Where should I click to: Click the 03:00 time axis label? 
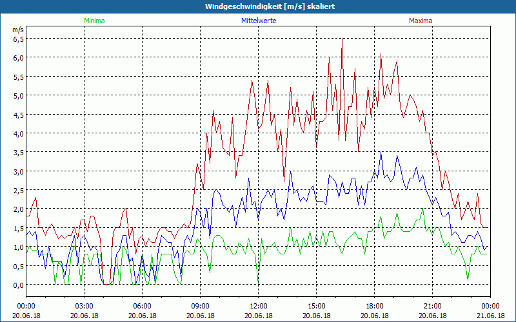(84, 307)
